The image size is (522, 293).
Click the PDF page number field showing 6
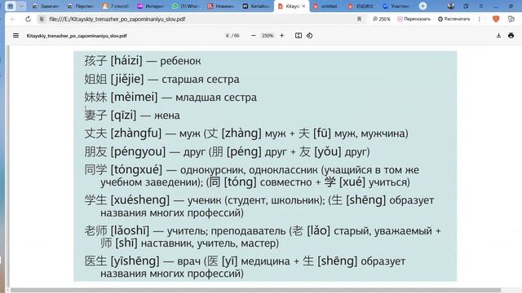pyautogui.click(x=228, y=36)
